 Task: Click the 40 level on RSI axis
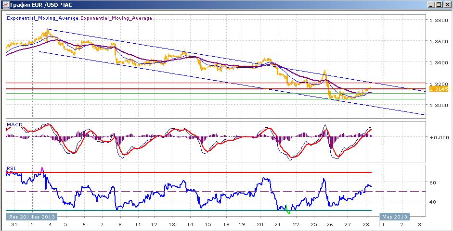click(x=433, y=202)
